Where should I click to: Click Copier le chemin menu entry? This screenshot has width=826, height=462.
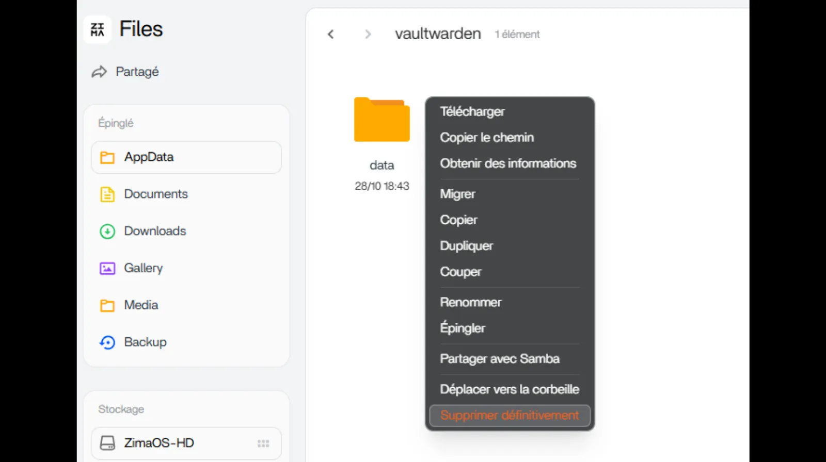[486, 138]
